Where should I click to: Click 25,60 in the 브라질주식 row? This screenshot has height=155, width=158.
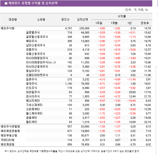[x=132, y=92]
